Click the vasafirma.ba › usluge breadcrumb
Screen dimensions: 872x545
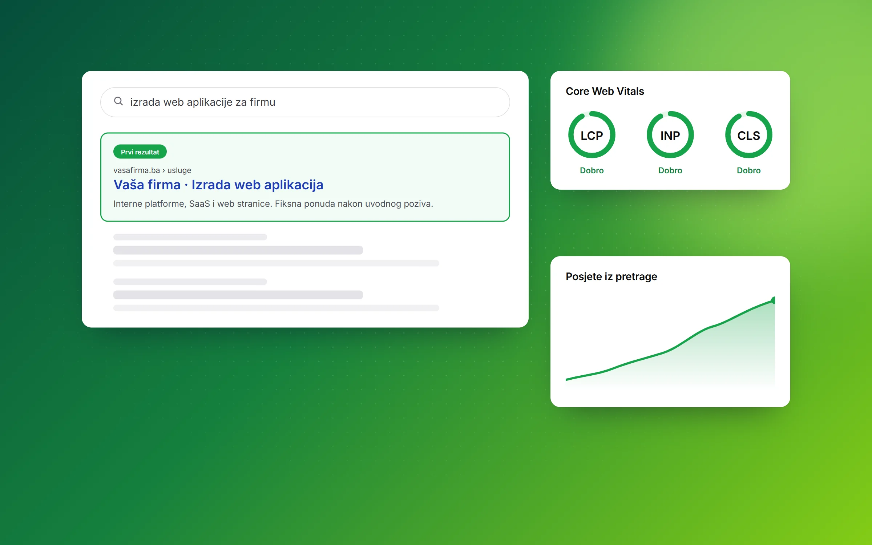(152, 170)
